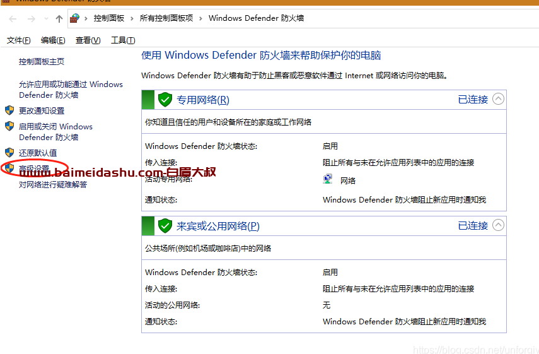This screenshot has width=539, height=354.
Task: Click the back navigation arrow
Action: pos(13,19)
